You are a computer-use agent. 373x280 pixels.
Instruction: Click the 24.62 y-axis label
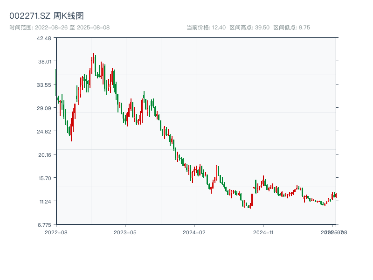[44, 132]
